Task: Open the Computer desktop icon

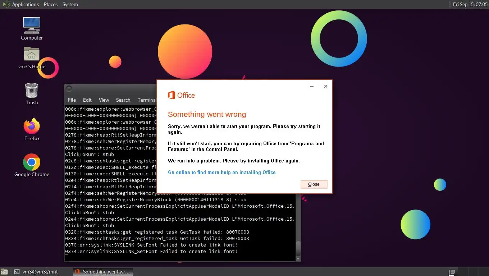Action: tap(32, 28)
